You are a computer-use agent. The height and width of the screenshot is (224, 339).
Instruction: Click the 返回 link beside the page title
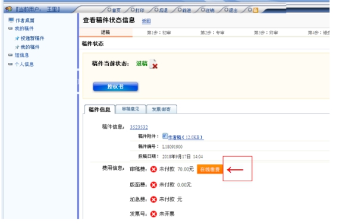coord(146,21)
